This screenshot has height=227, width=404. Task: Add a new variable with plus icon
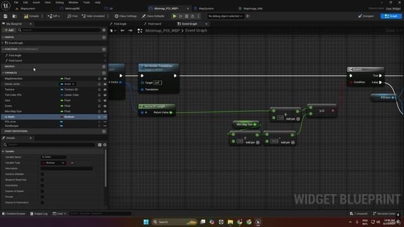coord(104,73)
